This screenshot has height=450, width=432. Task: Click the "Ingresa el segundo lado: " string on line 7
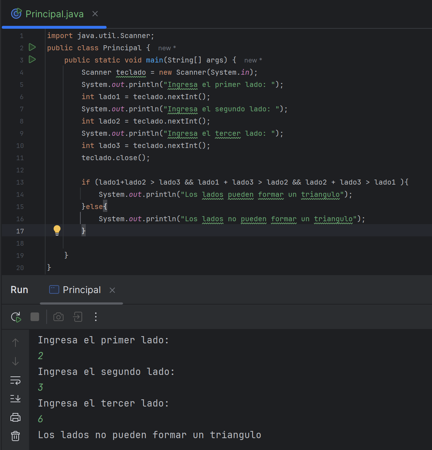click(221, 109)
